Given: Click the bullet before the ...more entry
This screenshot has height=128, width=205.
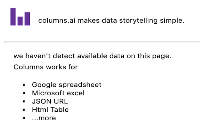Looking at the screenshot, I should [24, 118].
